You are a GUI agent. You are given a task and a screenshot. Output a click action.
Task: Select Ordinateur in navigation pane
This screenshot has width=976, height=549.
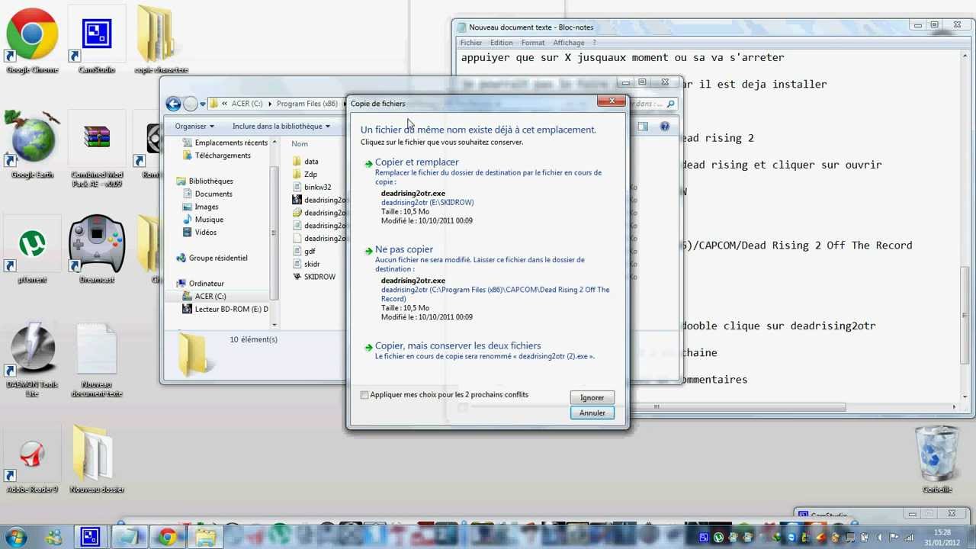click(201, 284)
